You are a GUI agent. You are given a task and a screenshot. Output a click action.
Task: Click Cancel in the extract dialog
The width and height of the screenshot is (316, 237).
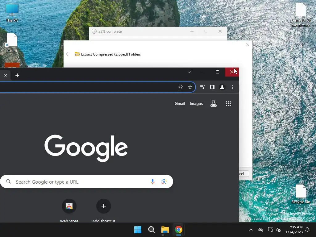244,173
